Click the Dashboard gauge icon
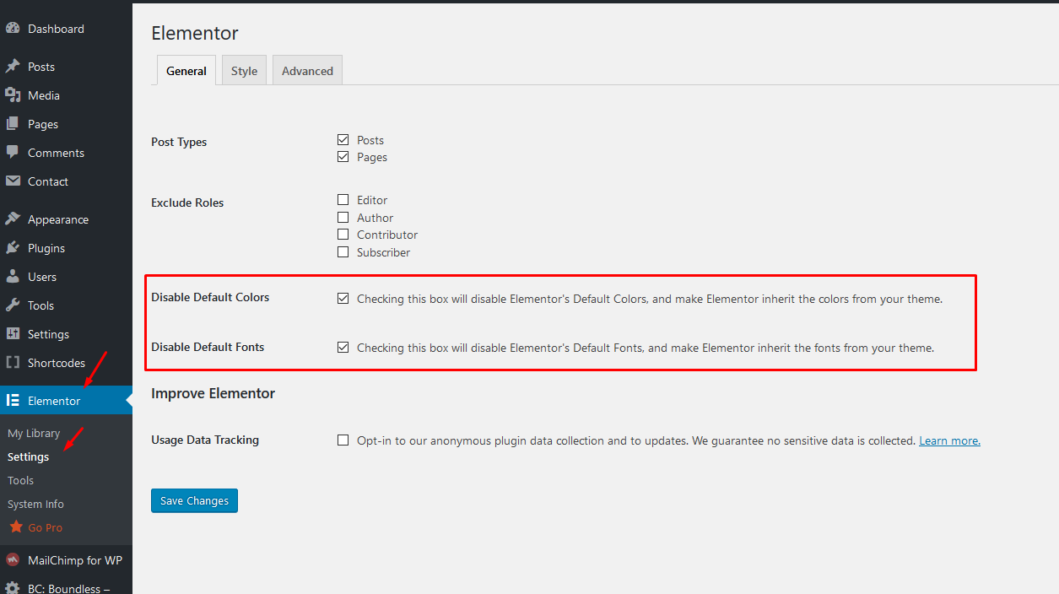 [13, 29]
